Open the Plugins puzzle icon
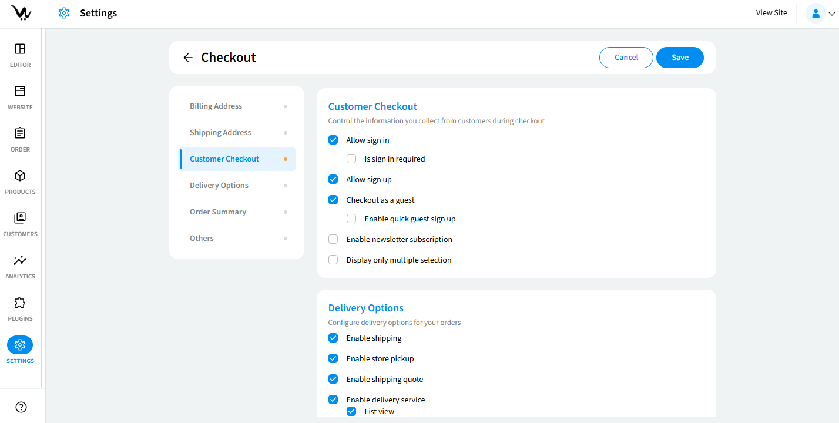The height and width of the screenshot is (423, 839). pos(20,303)
